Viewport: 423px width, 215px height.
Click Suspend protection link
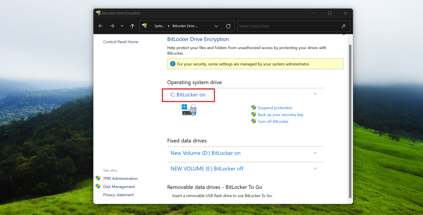[x=275, y=108]
